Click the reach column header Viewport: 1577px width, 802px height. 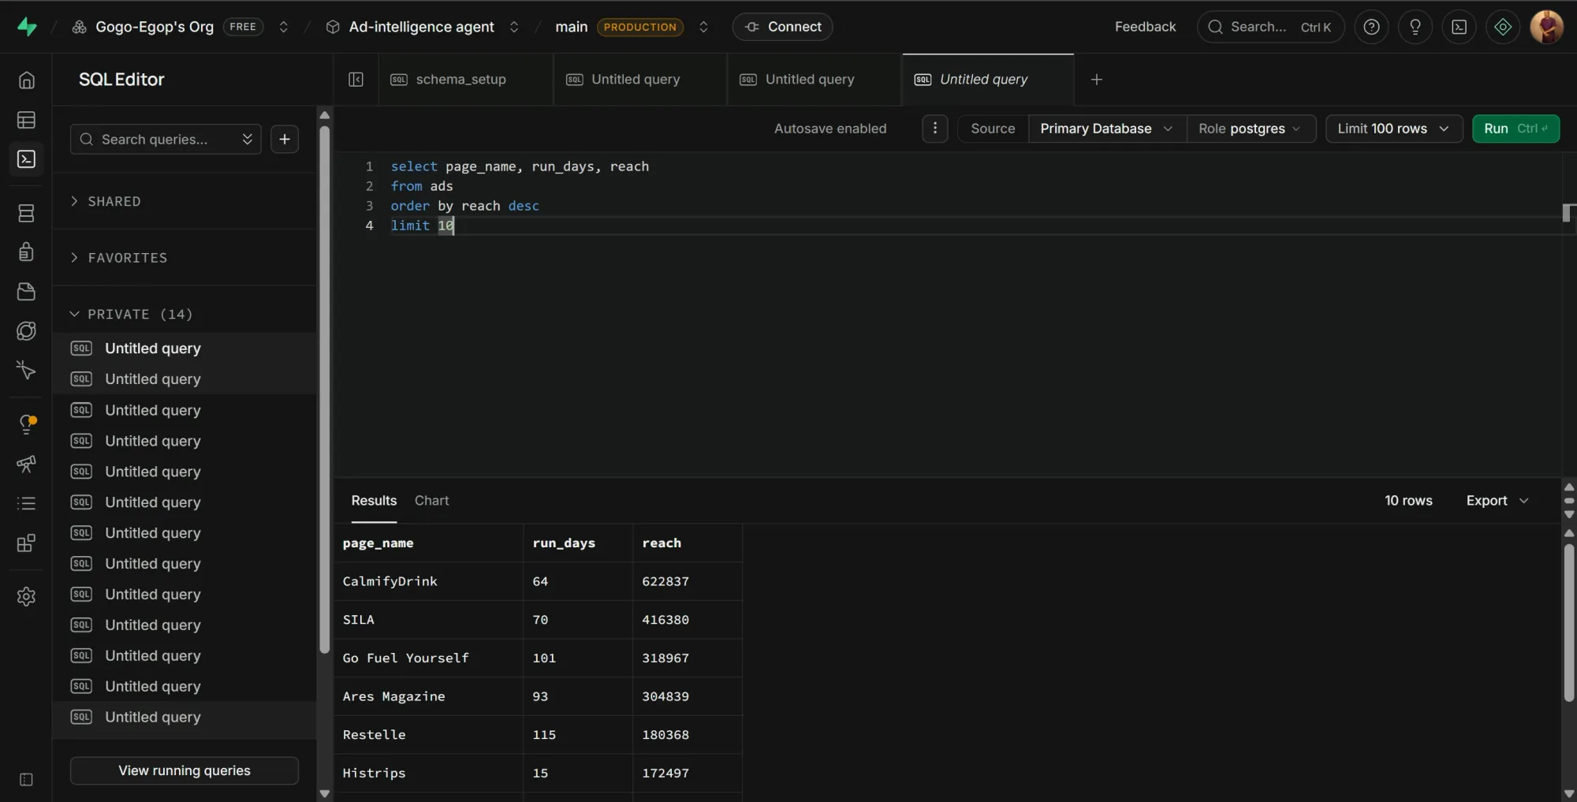688,543
